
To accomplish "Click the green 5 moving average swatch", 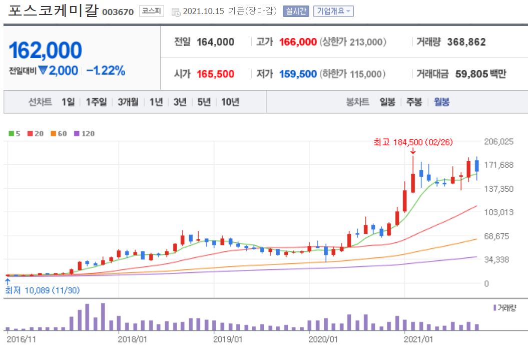I will coord(12,134).
